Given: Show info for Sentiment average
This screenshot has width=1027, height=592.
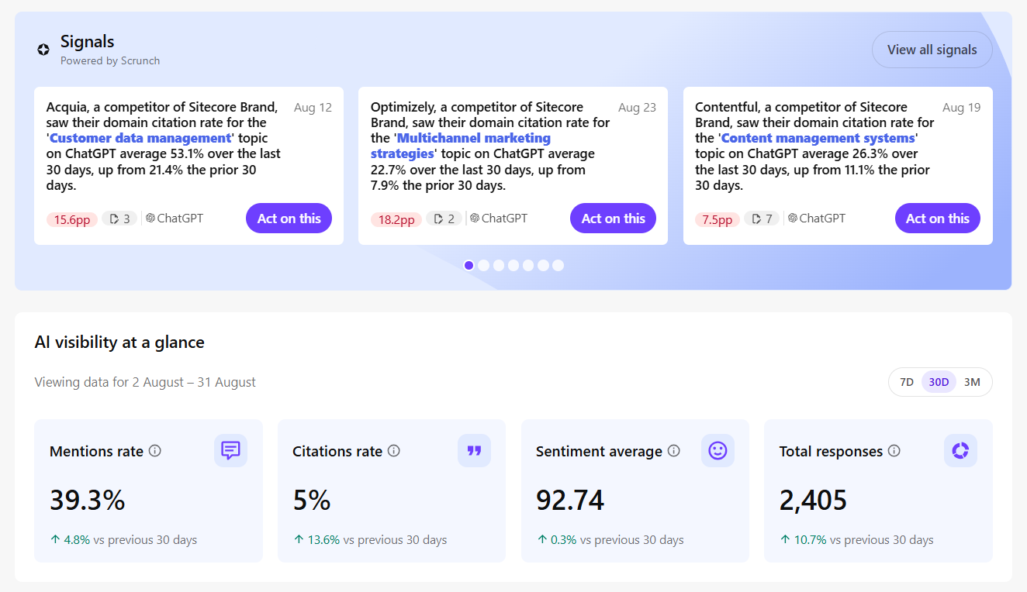Looking at the screenshot, I should click(x=674, y=451).
